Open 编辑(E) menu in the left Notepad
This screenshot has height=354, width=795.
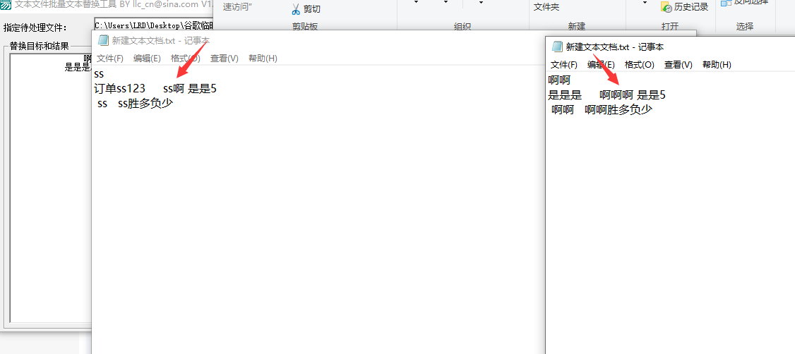[147, 59]
